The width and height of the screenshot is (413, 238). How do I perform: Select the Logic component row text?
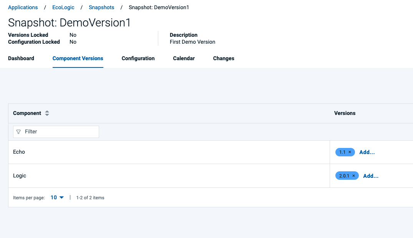[x=20, y=176]
